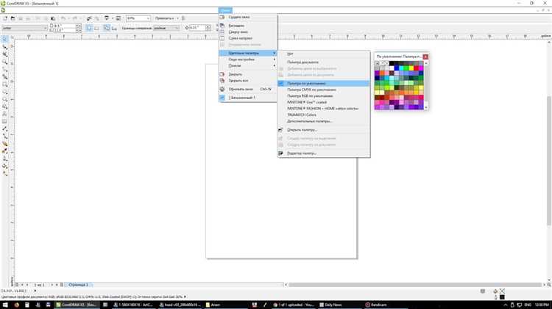This screenshot has height=309, width=552.
Task: Click the Refresh Window icon in menu
Action: coord(222,89)
